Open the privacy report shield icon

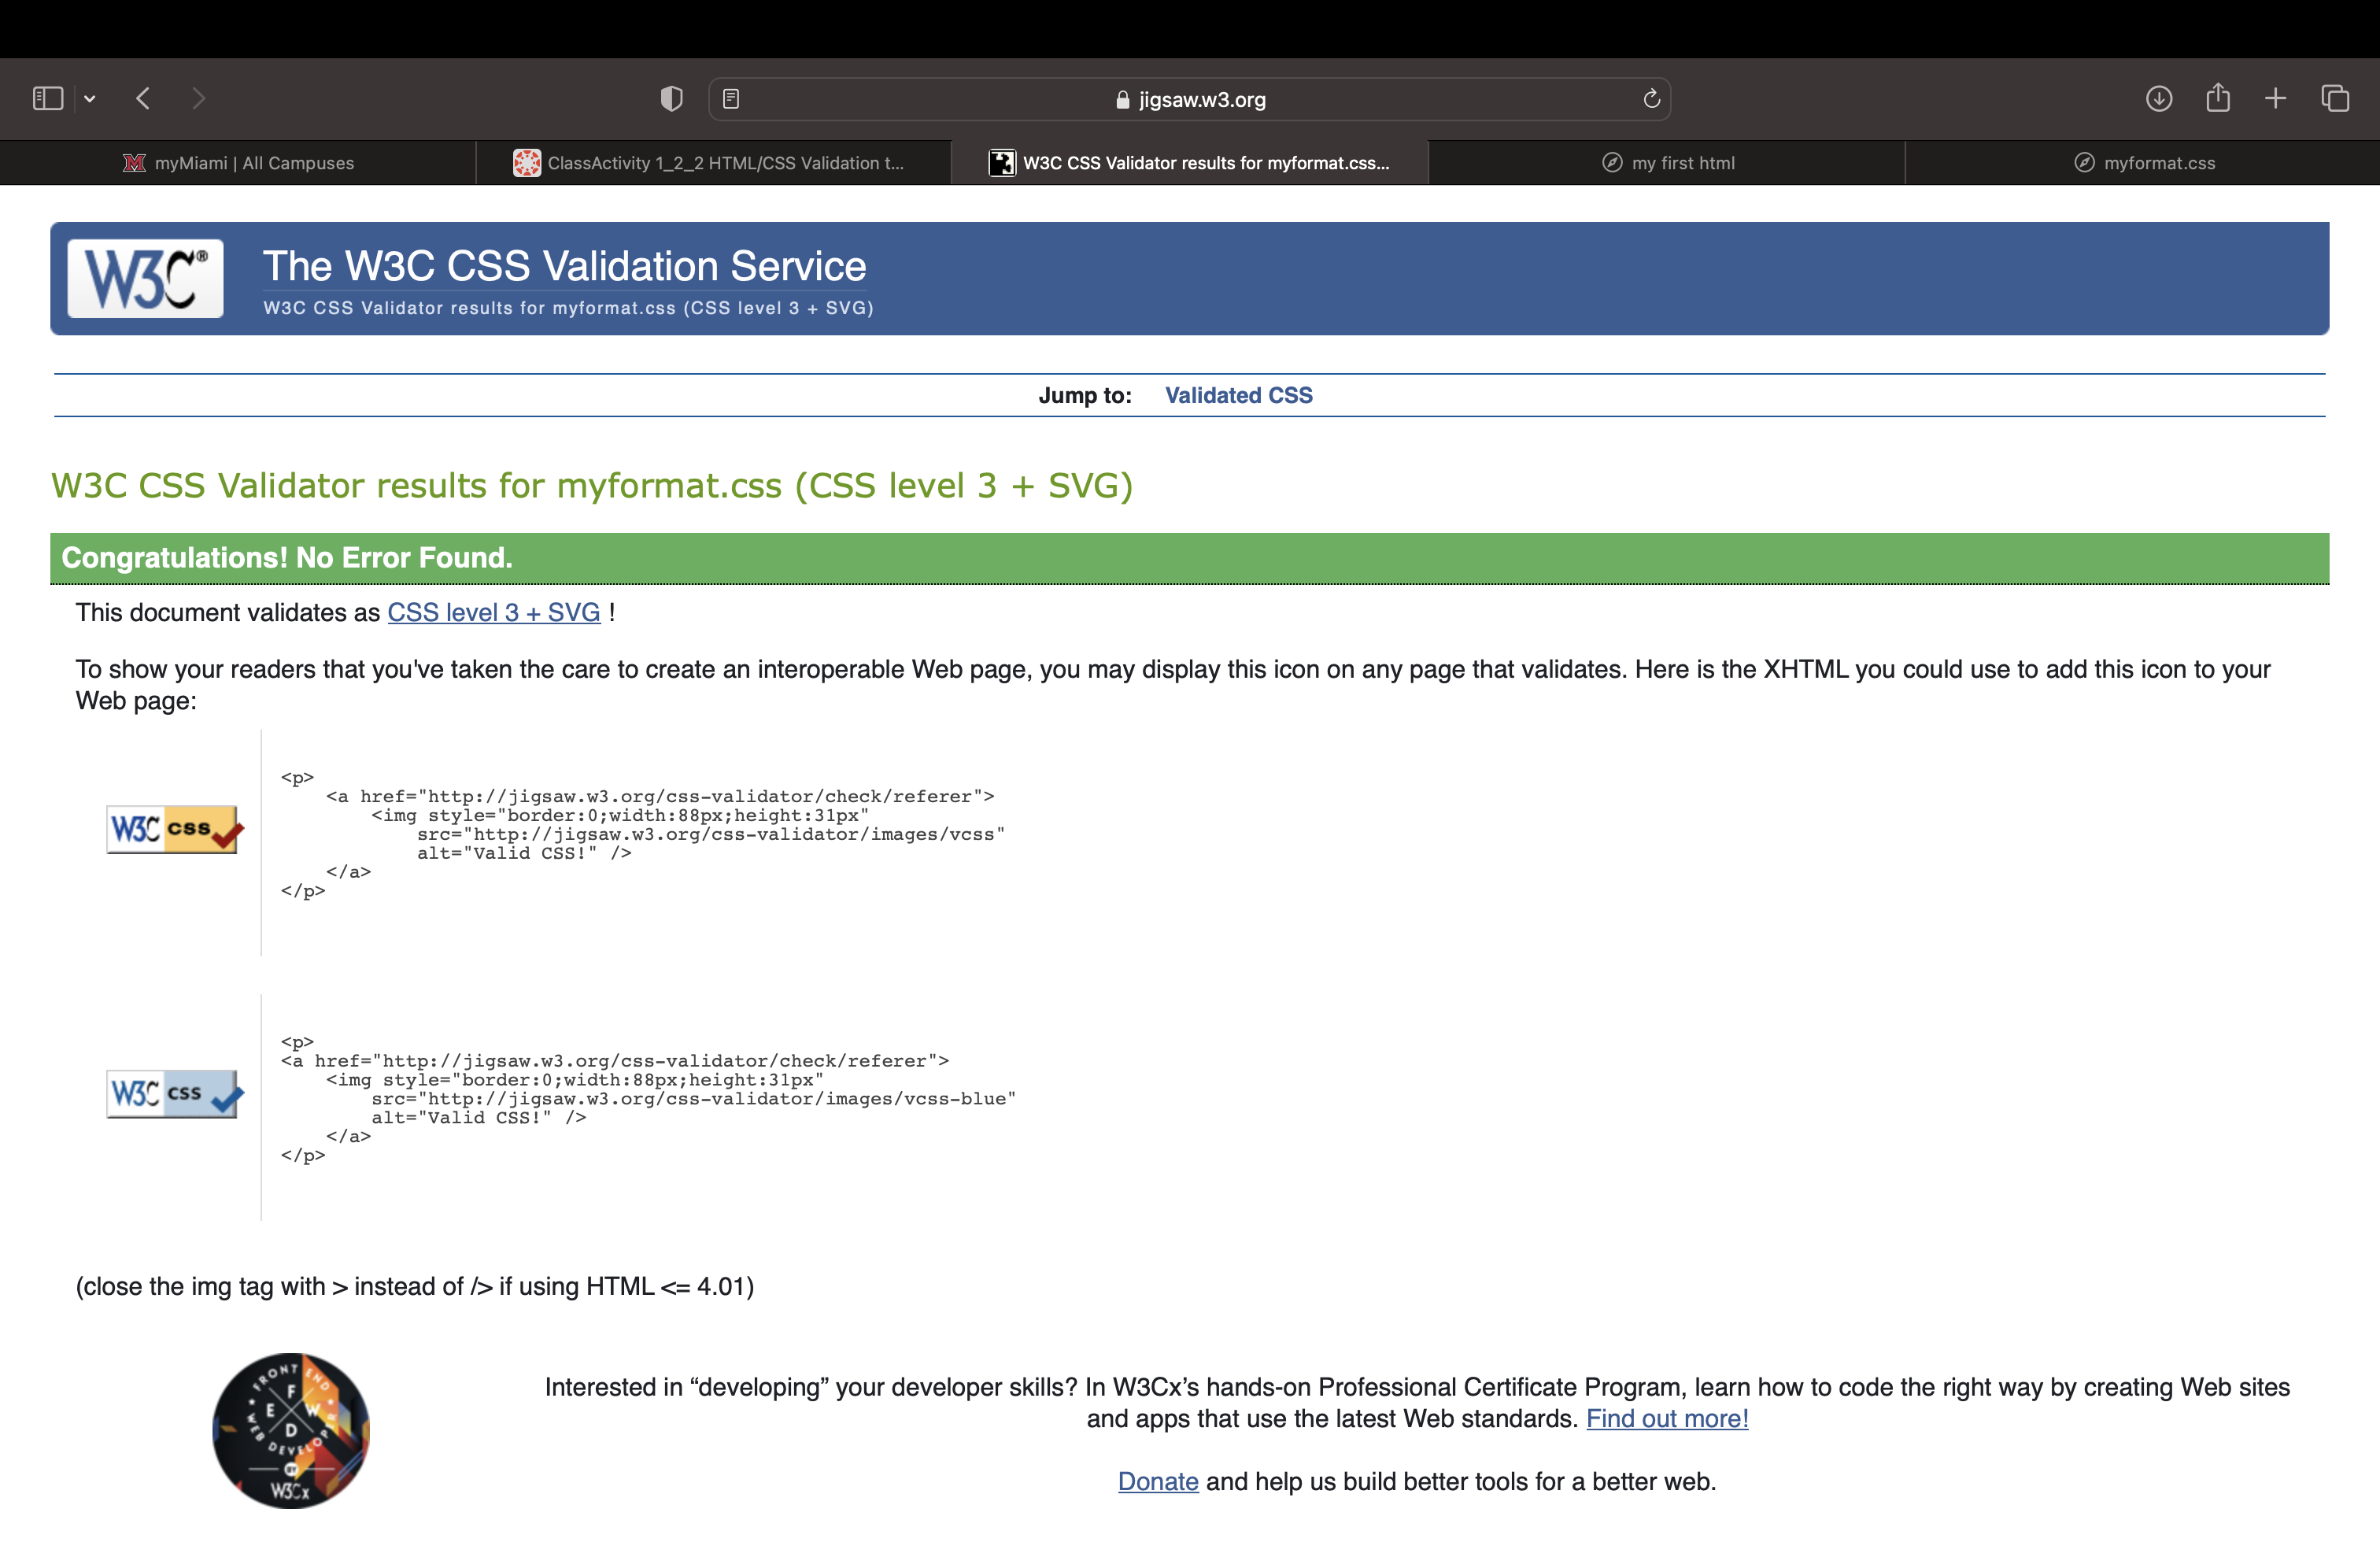click(672, 98)
